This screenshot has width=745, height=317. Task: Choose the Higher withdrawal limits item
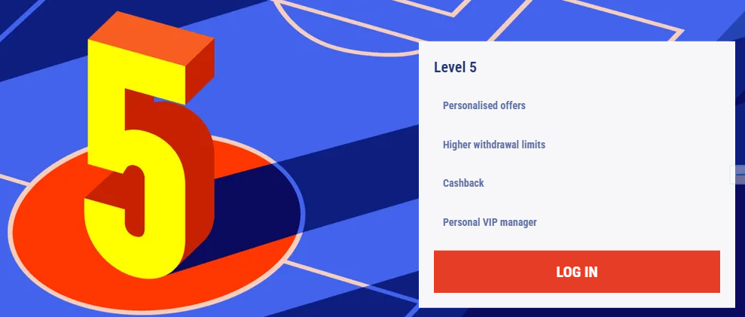click(494, 145)
